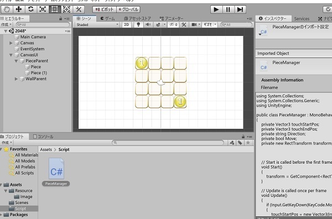The width and height of the screenshot is (332, 219).
Task: Click the scene camera settings icon
Action: [194, 25]
